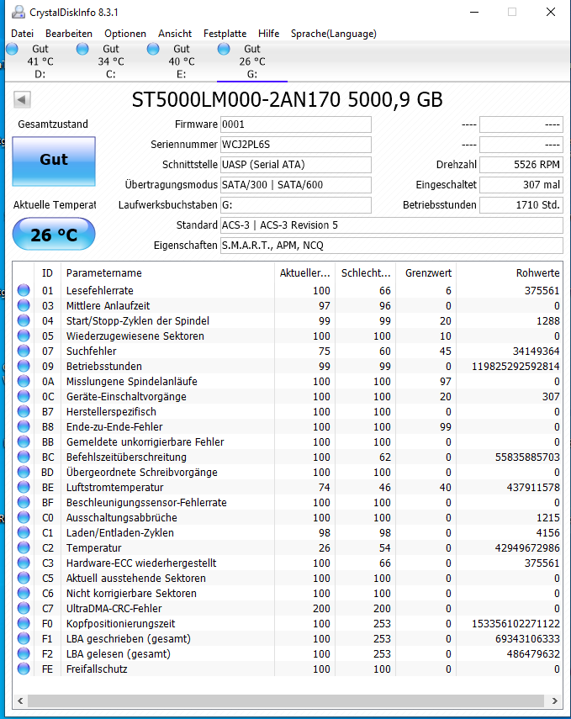Click status orb for Misslungene Spindelanläufe
Viewport: 571px width, 719px height.
pyautogui.click(x=24, y=381)
